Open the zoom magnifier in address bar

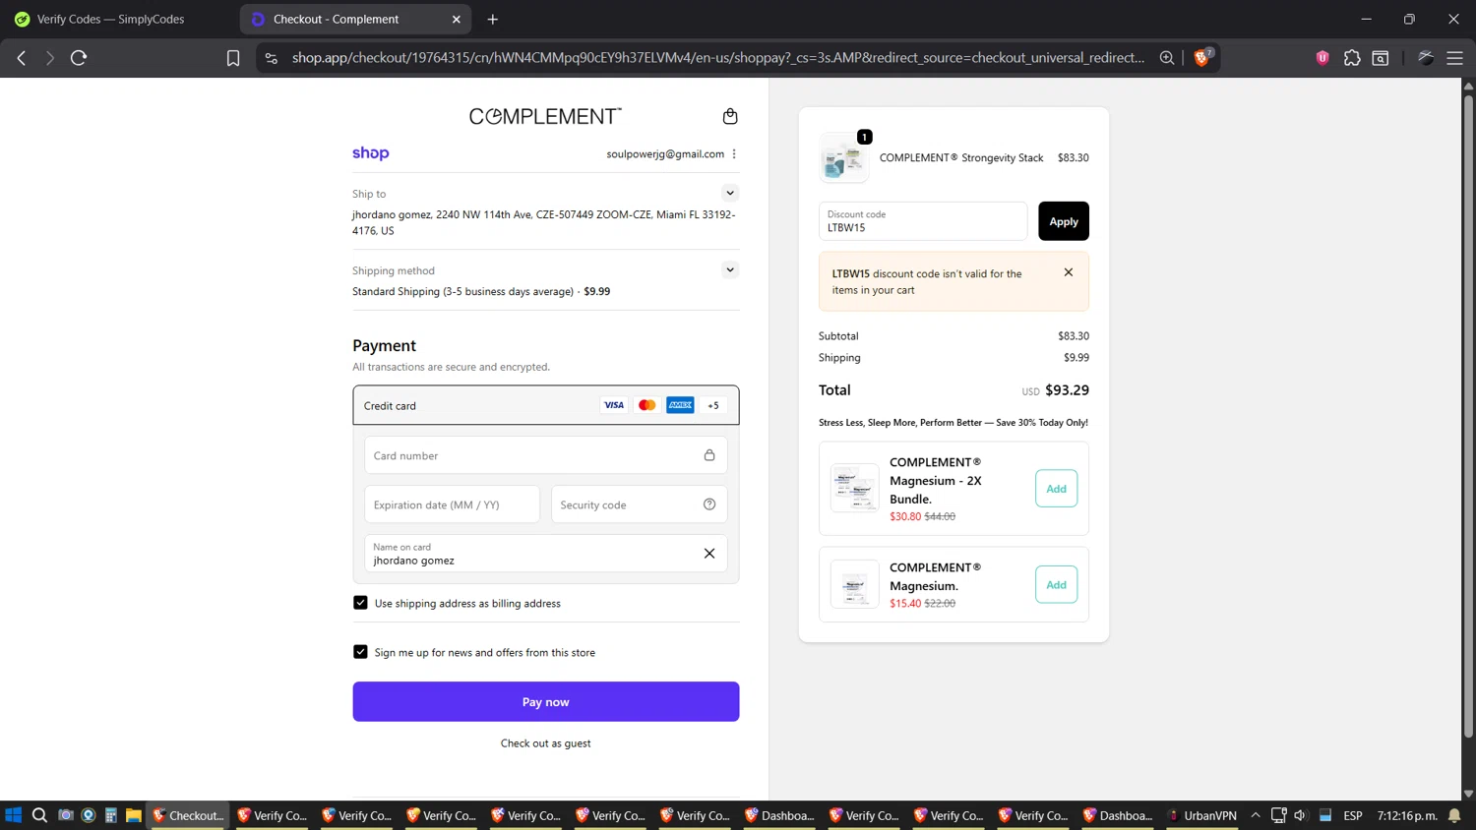[x=1166, y=58]
